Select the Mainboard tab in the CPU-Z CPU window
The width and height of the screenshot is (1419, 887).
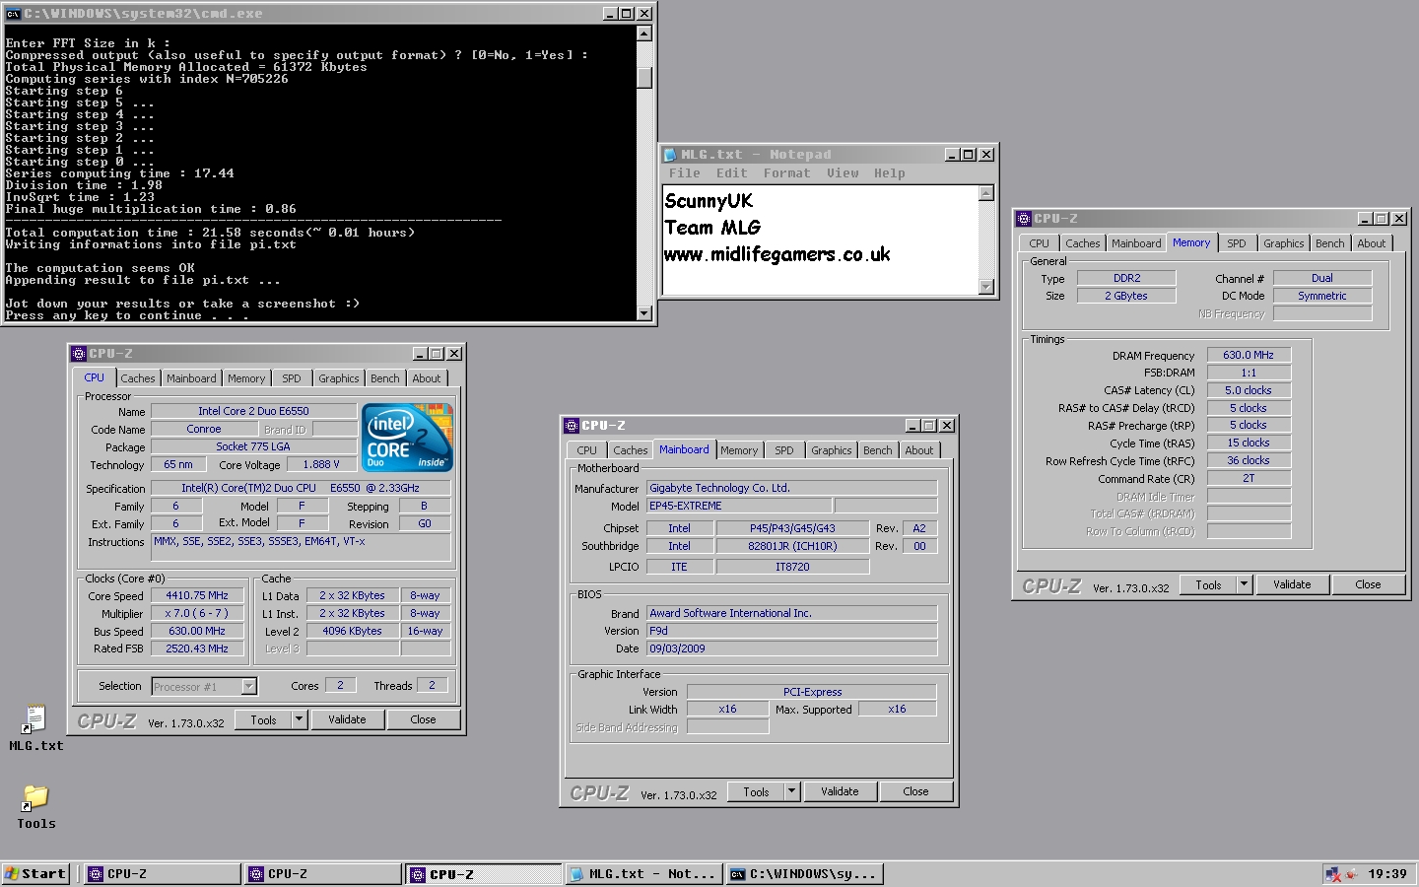(191, 378)
